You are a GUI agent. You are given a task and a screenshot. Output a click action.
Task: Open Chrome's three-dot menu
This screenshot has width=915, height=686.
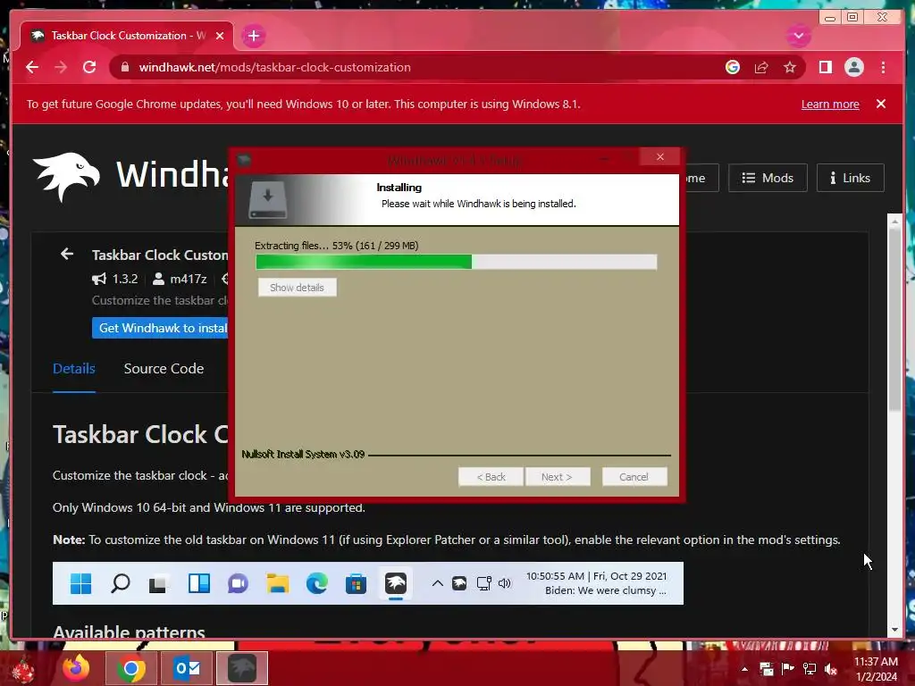coord(883,67)
